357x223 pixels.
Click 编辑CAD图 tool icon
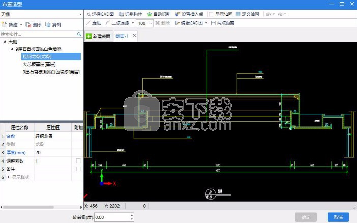[177, 23]
